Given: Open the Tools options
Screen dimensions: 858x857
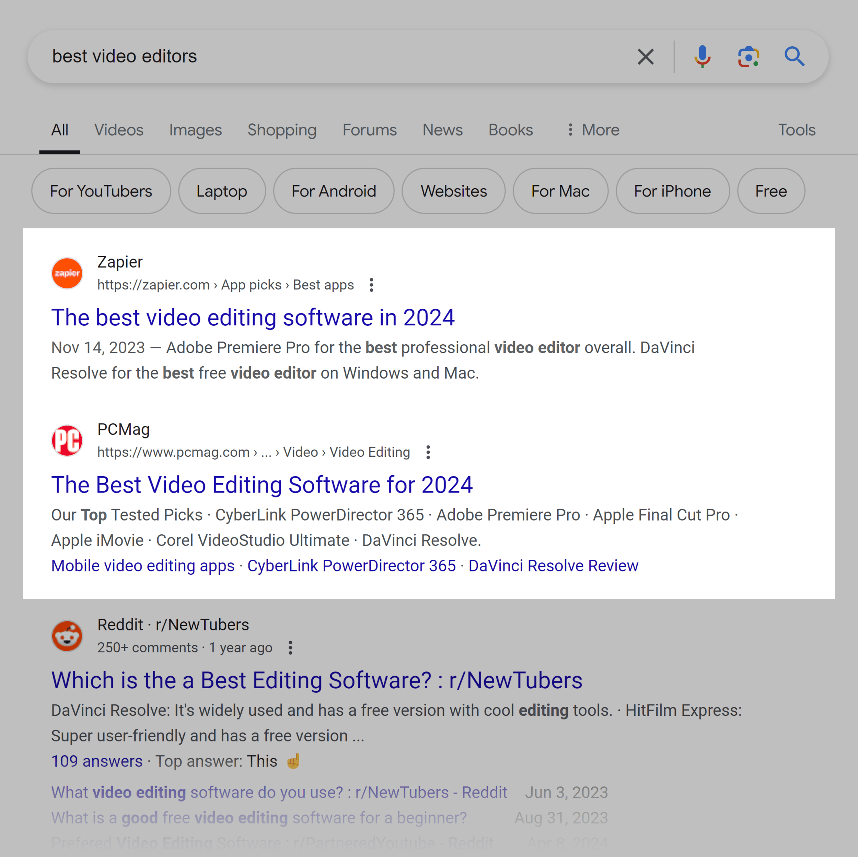Looking at the screenshot, I should (x=797, y=130).
